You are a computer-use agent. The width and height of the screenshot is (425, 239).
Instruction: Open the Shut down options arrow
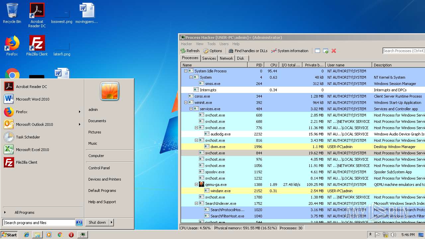click(112, 222)
